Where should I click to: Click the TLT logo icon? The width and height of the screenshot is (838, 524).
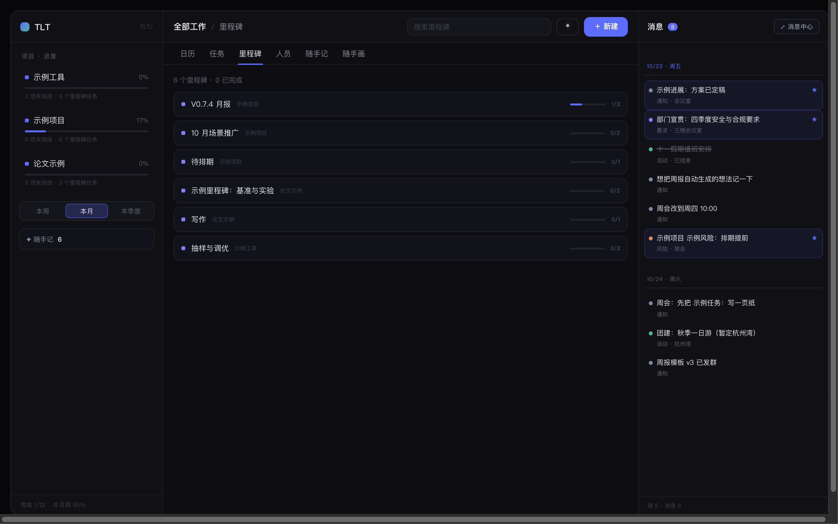25,27
